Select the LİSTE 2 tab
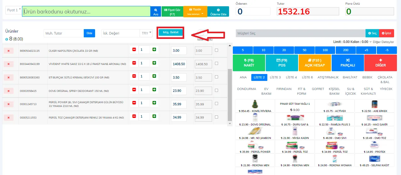Screen dimensions: 401x175 pos(259,77)
